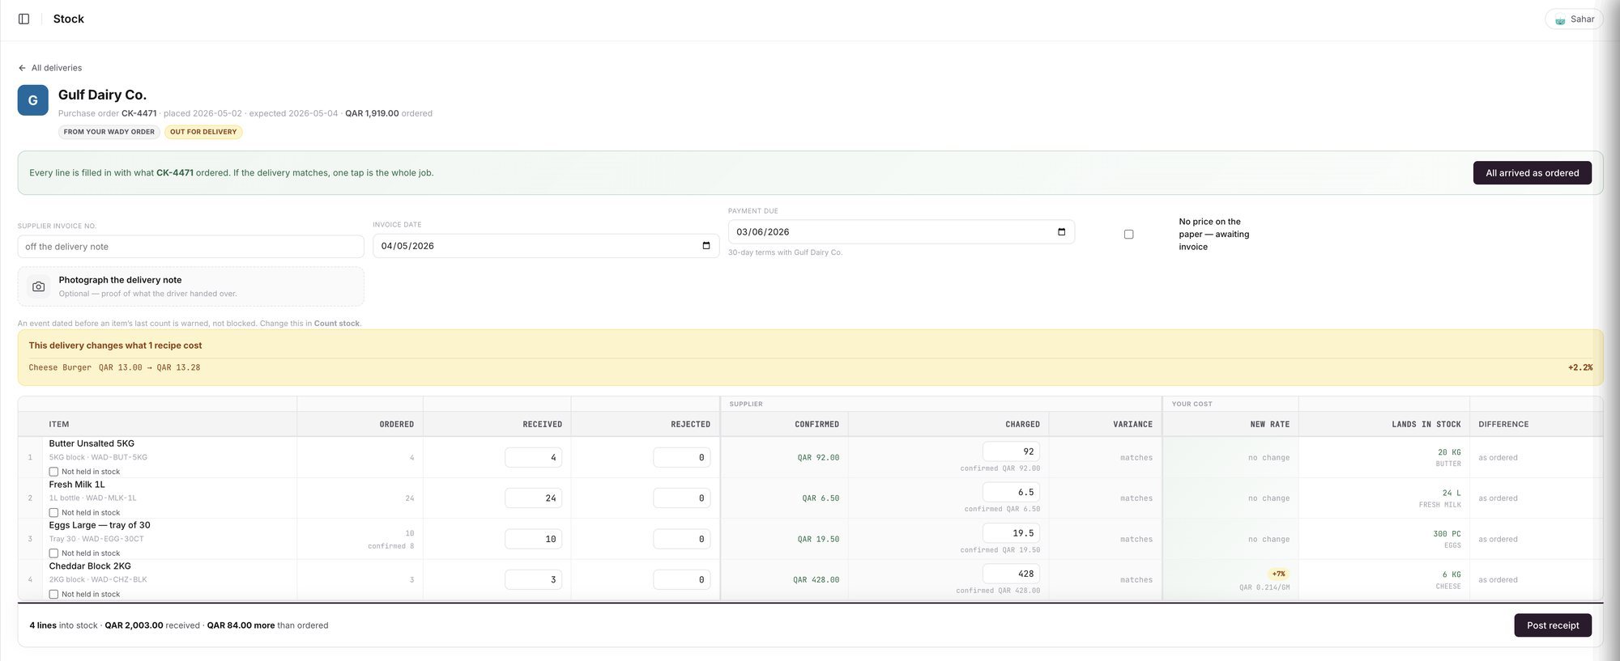Viewport: 1620px width, 661px height.
Task: Check the No price on paper checkbox
Action: (x=1128, y=235)
